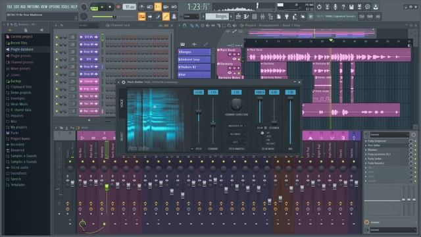Open first Pitch Analysis dropdown in Pitch Shifter

(x=236, y=126)
